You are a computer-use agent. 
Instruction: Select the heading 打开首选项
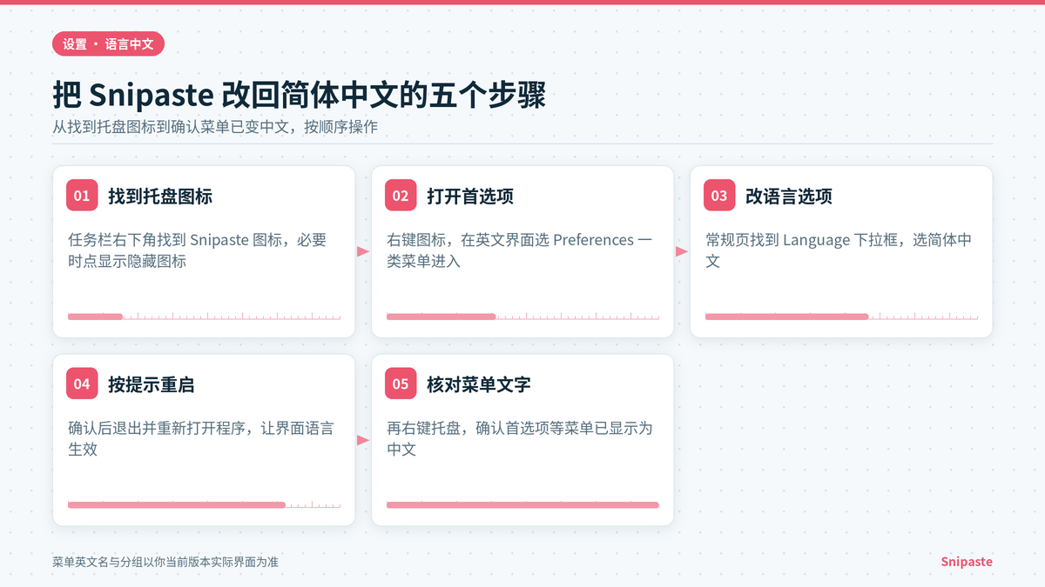(x=470, y=197)
